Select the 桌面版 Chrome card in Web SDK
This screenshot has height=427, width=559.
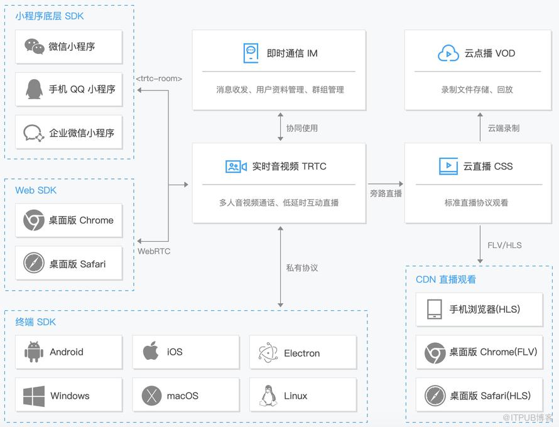click(x=69, y=220)
